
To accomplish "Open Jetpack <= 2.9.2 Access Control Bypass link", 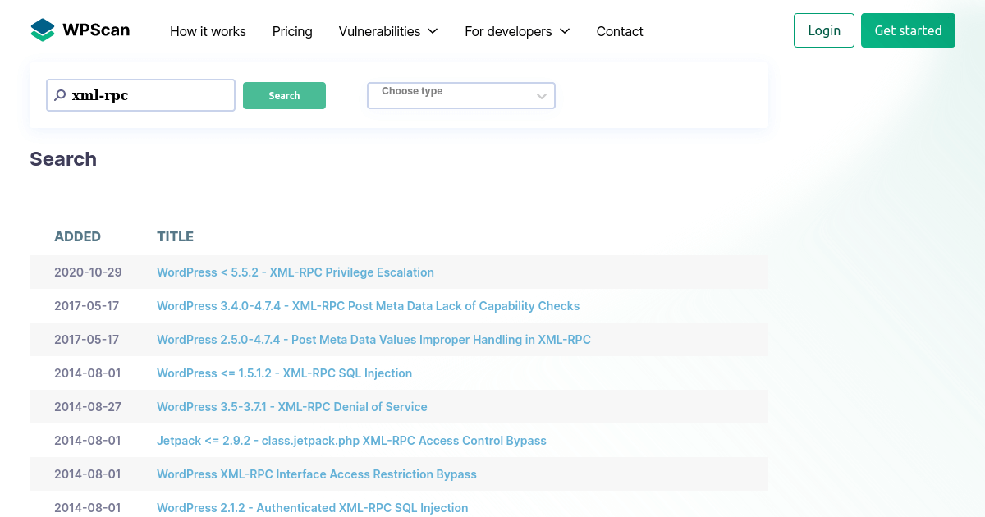I will point(351,441).
